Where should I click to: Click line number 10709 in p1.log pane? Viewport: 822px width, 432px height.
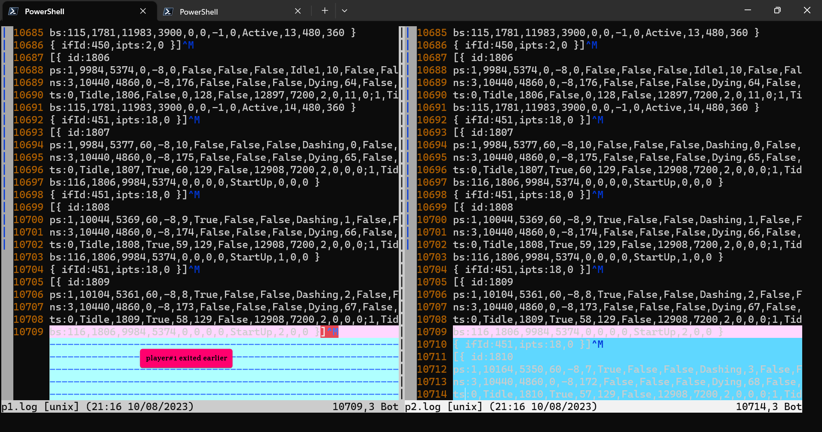[28, 332]
